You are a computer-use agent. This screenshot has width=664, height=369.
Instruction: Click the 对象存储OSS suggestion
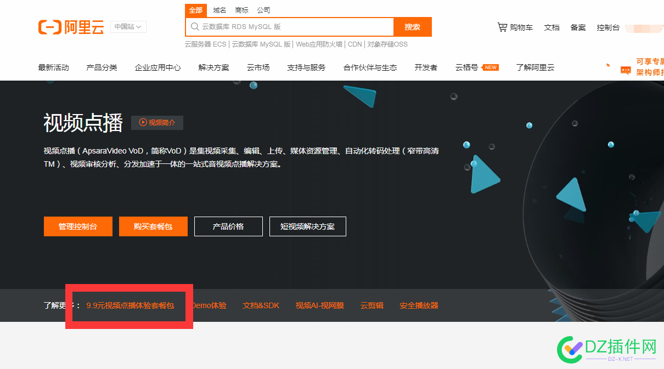(387, 44)
